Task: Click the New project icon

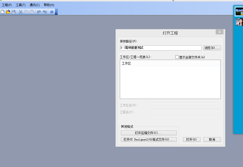Action: pyautogui.click(x=3, y=12)
